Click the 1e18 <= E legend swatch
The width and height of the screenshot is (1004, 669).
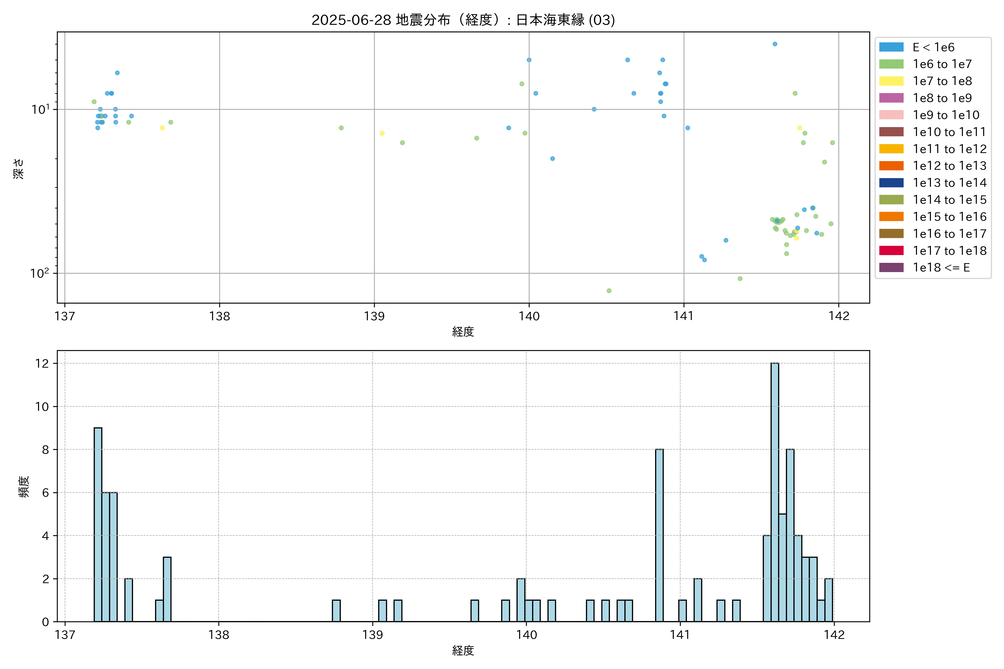[891, 268]
